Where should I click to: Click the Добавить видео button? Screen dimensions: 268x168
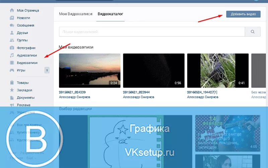click(x=243, y=14)
